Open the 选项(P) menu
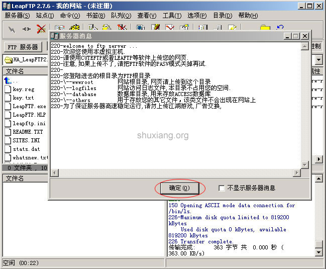Screen dimensions: 326x269 click(x=197, y=16)
